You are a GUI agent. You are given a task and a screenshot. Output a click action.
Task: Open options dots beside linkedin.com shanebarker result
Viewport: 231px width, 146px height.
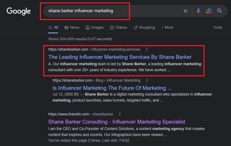click(x=120, y=114)
